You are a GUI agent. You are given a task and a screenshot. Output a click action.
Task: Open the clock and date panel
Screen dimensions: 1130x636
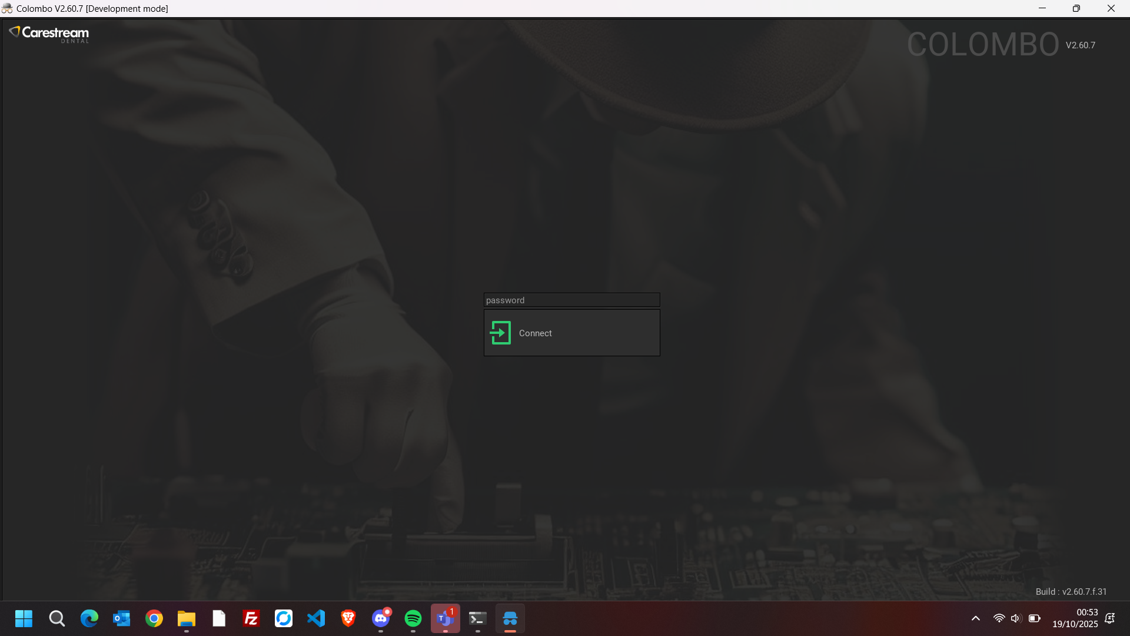tap(1075, 619)
